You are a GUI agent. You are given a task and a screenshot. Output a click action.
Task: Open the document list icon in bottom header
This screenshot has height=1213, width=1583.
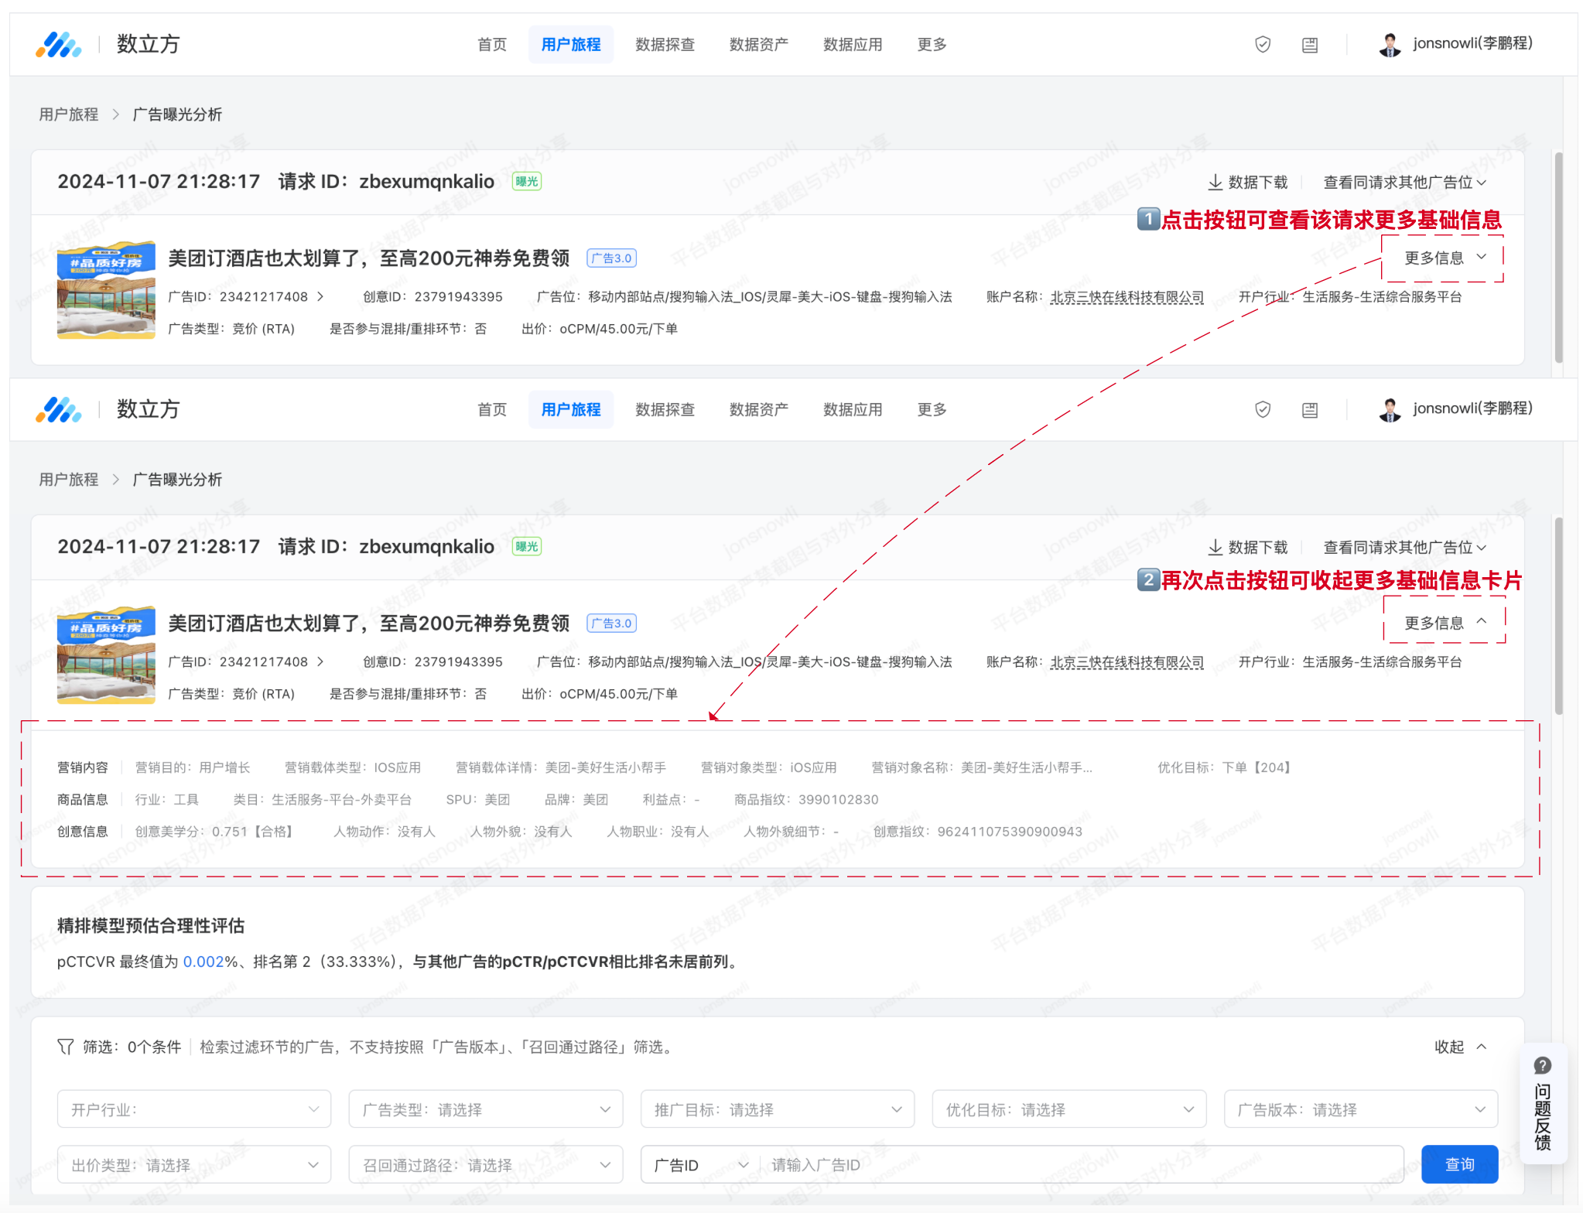tap(1309, 409)
